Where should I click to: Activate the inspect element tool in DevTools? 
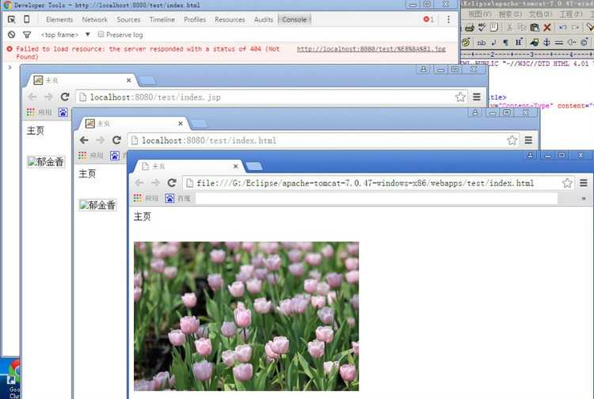pos(12,19)
